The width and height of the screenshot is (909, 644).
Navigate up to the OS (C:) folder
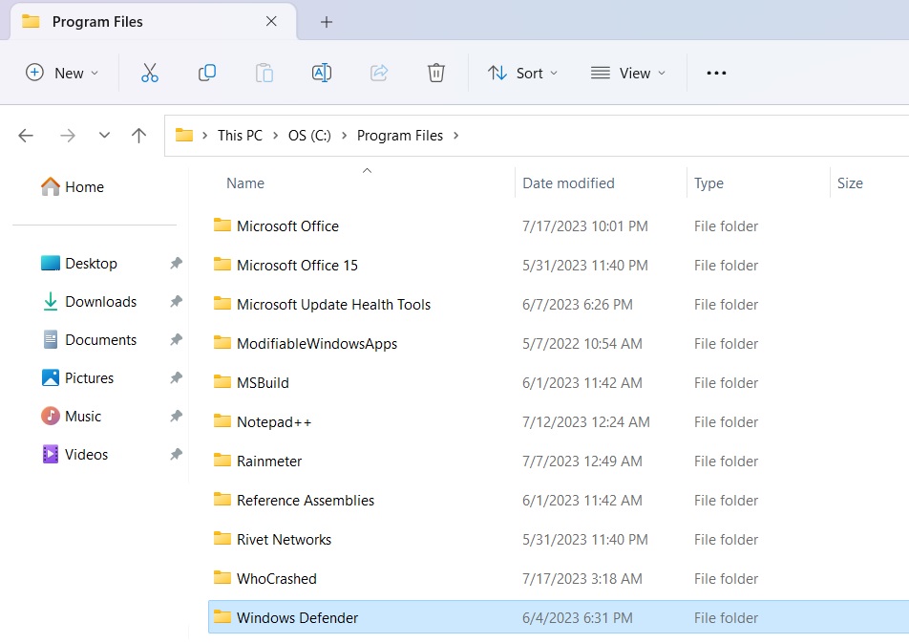[138, 135]
